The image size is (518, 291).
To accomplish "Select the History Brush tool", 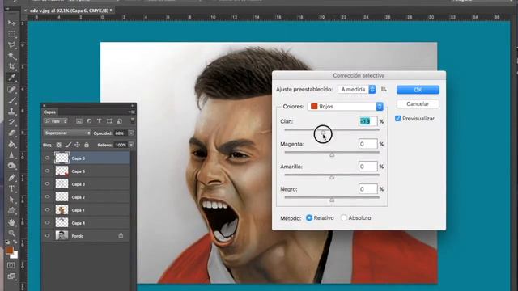I will click(x=11, y=122).
